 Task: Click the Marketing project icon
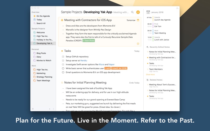[34, 73]
